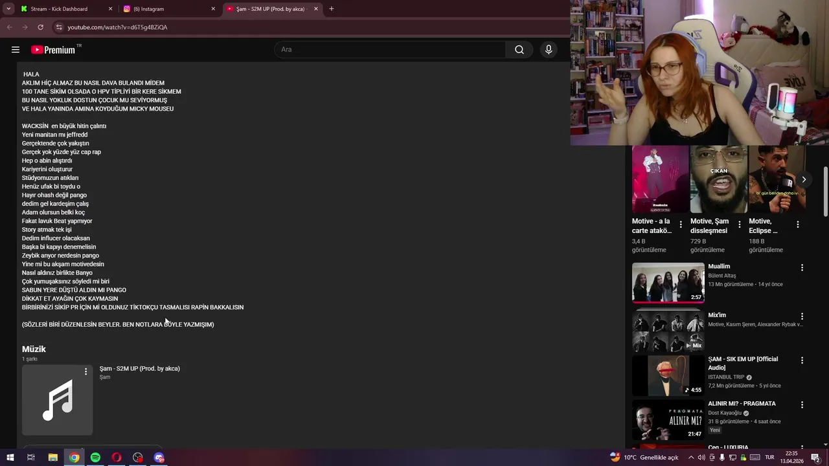Open ISTANBUL TRIP channel name
The image size is (829, 466).
coord(726,377)
